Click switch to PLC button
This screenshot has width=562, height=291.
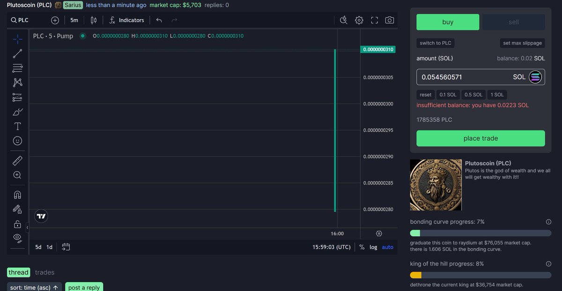point(436,43)
